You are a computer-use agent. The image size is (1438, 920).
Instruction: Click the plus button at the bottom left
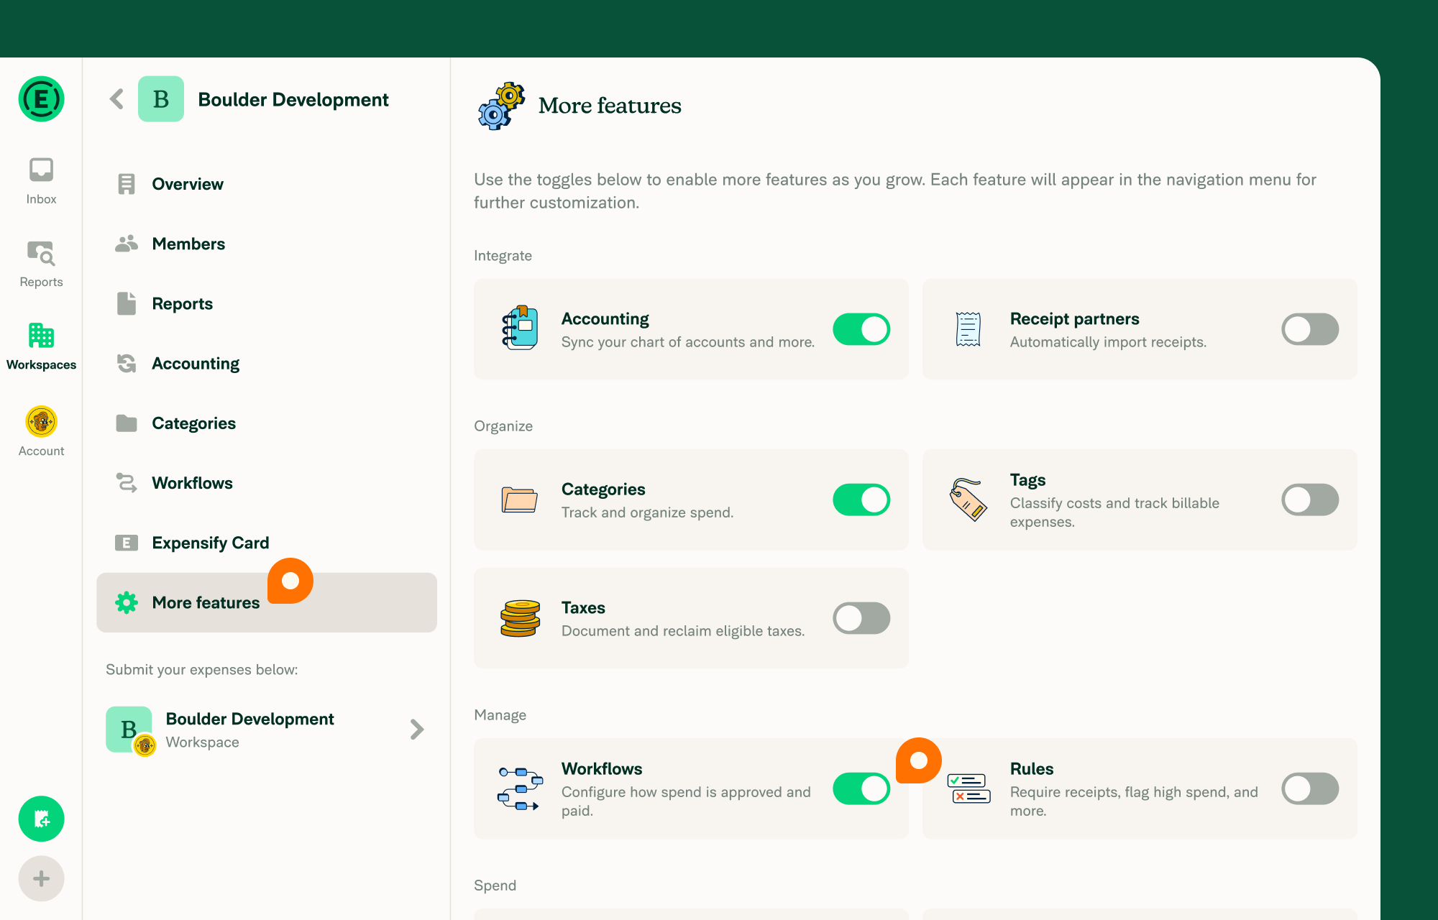tap(41, 878)
